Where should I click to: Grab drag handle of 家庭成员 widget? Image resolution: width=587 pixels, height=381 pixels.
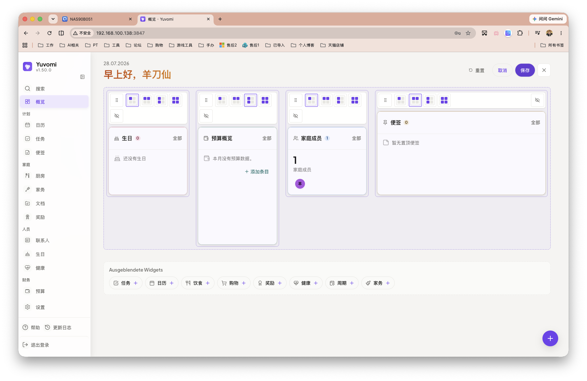(x=295, y=100)
